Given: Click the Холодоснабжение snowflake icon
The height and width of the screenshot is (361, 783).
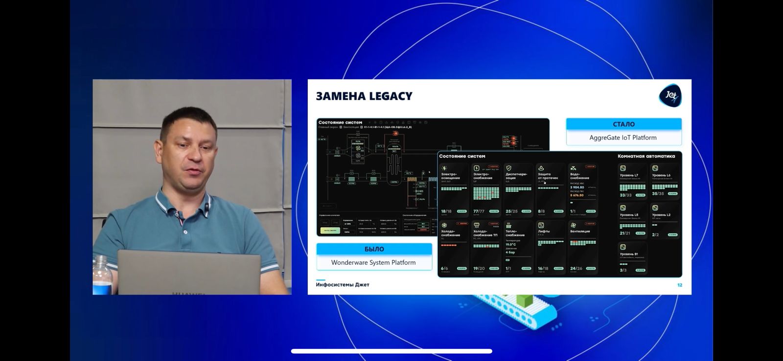Looking at the screenshot, I should click(x=444, y=225).
